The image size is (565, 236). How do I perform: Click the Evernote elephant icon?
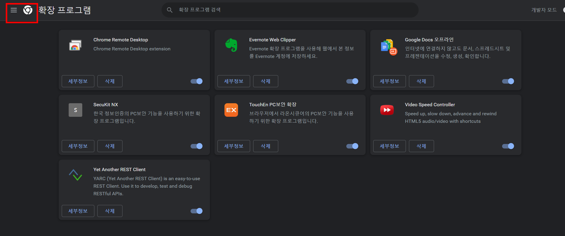tap(231, 45)
